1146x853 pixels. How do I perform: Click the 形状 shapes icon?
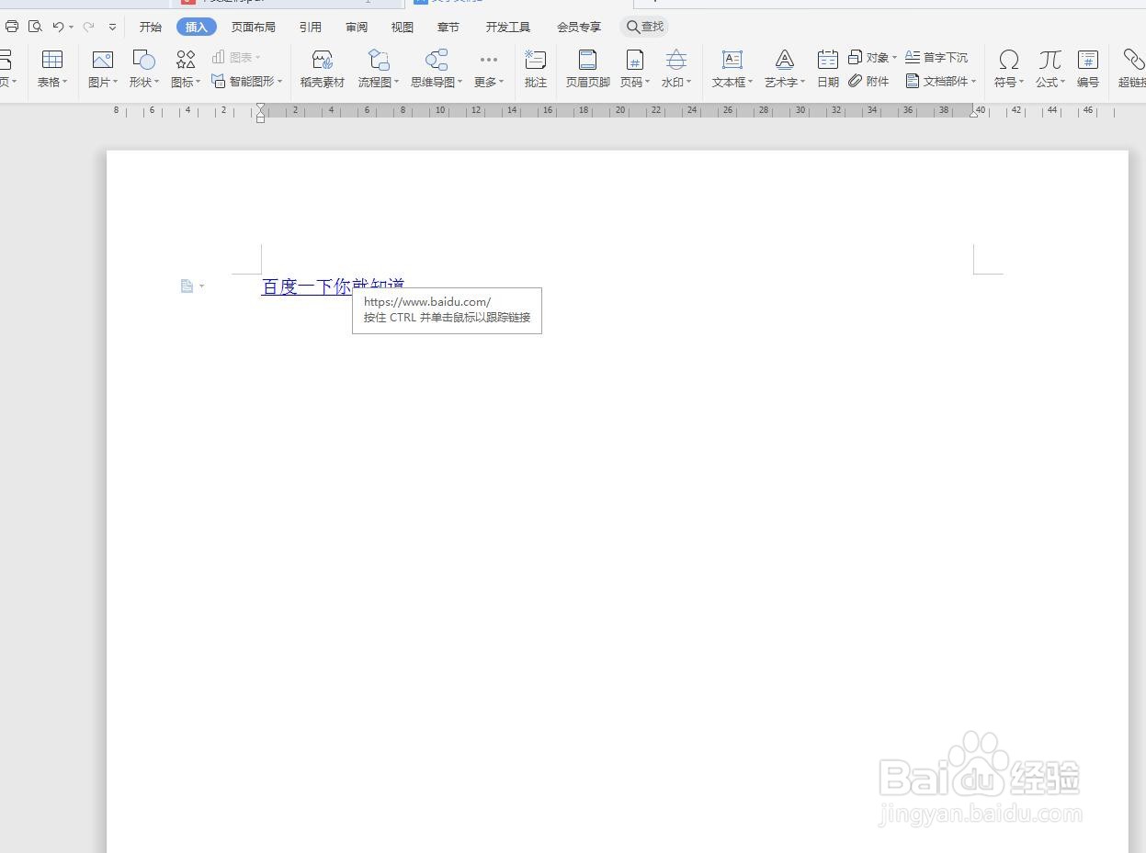pos(143,61)
